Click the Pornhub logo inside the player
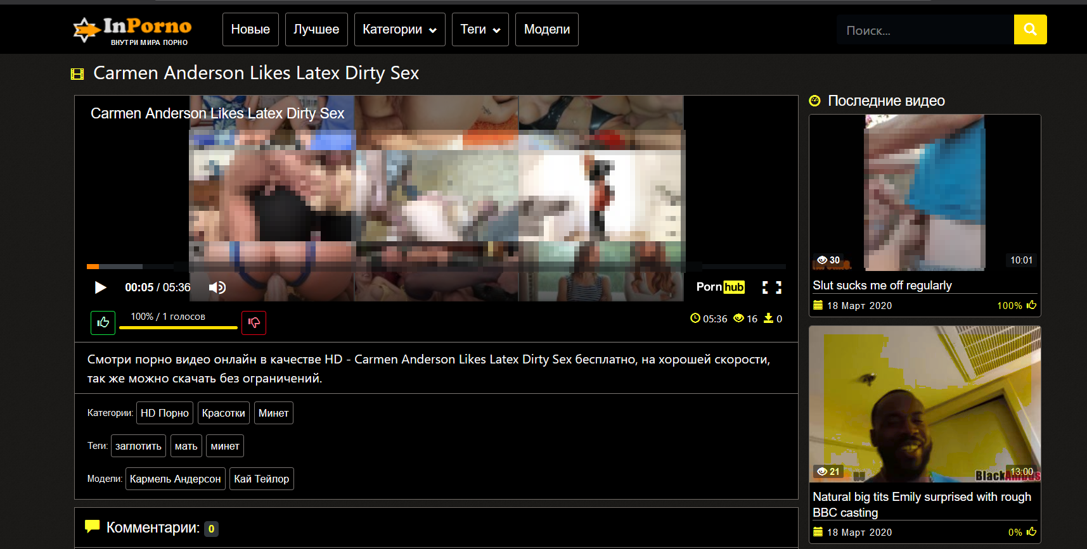This screenshot has width=1087, height=549. [721, 287]
